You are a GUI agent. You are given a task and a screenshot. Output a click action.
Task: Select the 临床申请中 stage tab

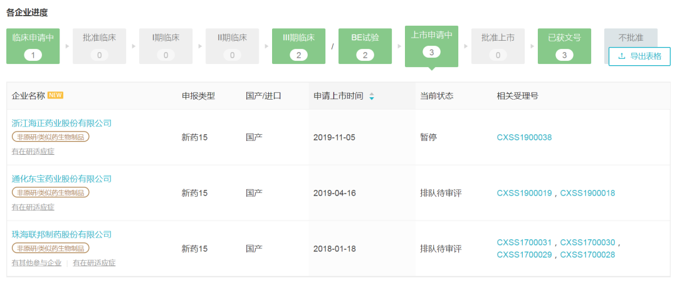tap(33, 46)
